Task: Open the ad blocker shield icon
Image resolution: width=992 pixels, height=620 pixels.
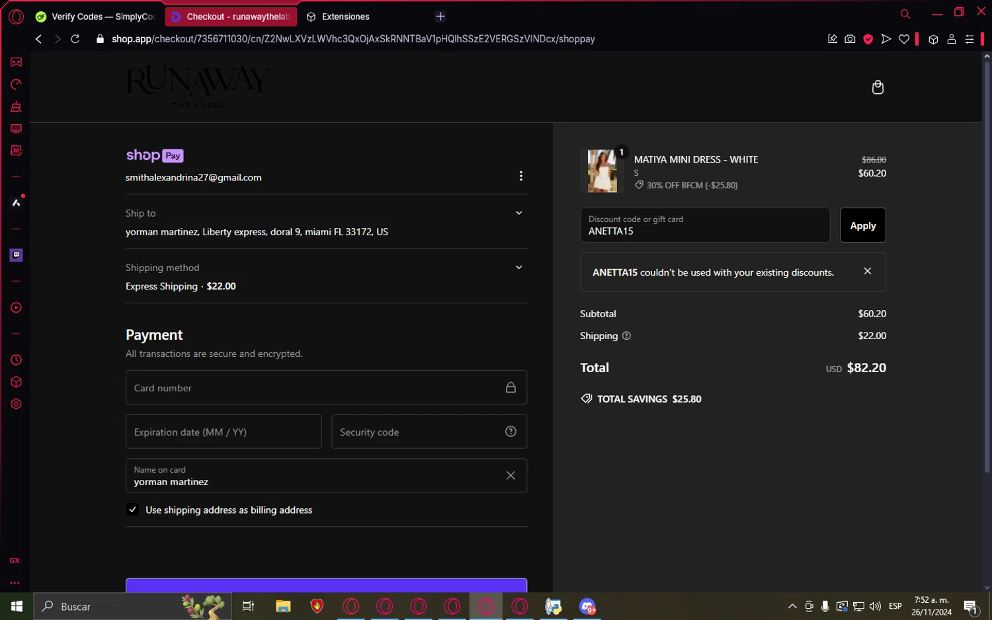Action: click(x=868, y=39)
